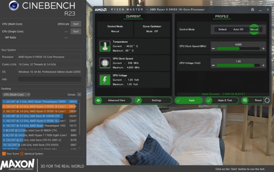Select Manual control mode
This screenshot has width=274, height=172.
pyautogui.click(x=254, y=29)
